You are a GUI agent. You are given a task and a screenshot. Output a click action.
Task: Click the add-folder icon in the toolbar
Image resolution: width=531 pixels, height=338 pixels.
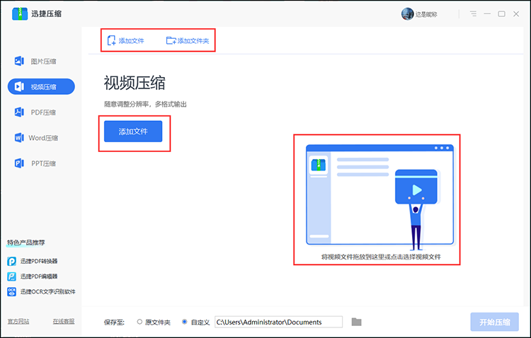point(171,40)
